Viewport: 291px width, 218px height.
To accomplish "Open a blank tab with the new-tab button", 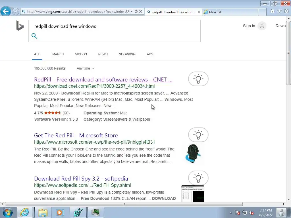I will [x=263, y=12].
